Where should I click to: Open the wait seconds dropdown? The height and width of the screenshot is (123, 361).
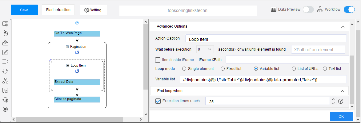tap(205, 49)
